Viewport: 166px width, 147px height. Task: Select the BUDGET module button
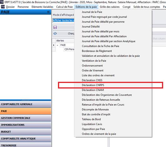[26, 132]
